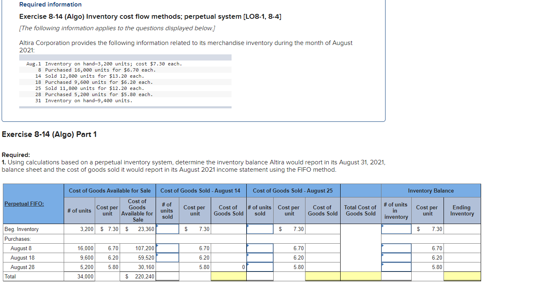The width and height of the screenshot is (535, 287).
Task: Select the Cost of Goods Available for Sale header
Action: pyautogui.click(x=109, y=191)
